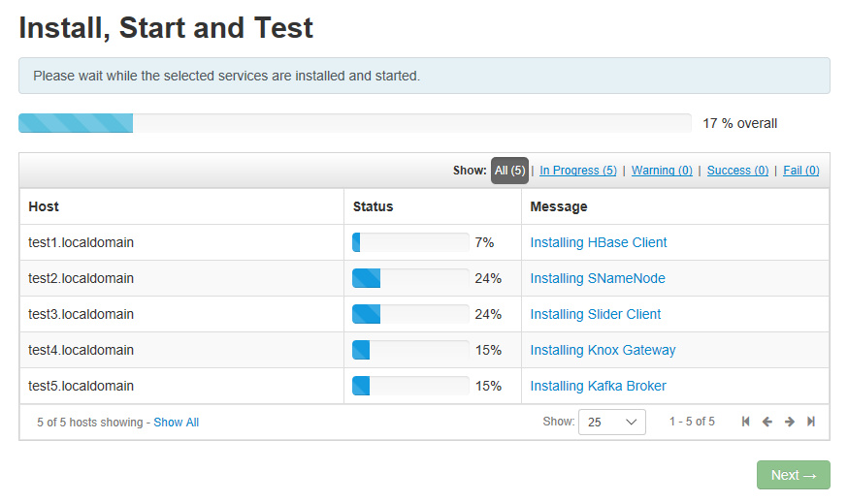Viewport: 848px width, 502px height.
Task: Go to previous page of hosts
Action: (767, 422)
